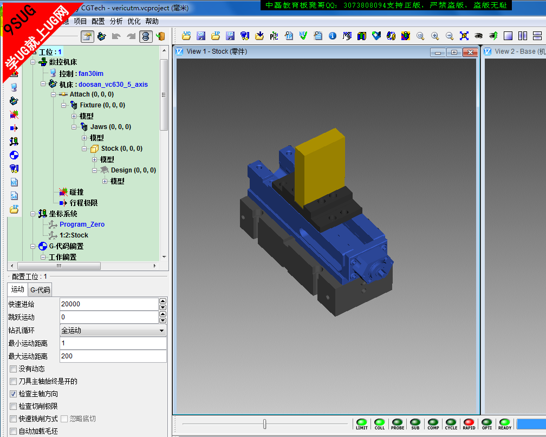This screenshot has width=546, height=437.
Task: Click the 快速进给 value field
Action: coord(109,304)
